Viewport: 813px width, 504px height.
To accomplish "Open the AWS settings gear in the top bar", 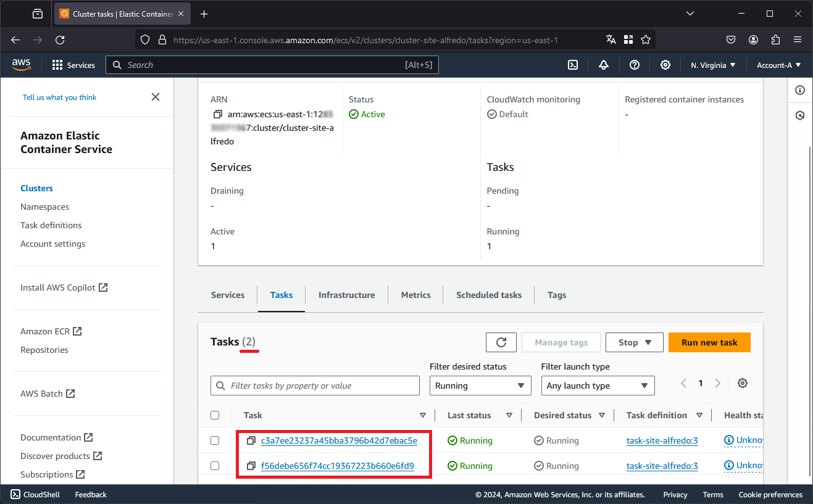I will 665,65.
